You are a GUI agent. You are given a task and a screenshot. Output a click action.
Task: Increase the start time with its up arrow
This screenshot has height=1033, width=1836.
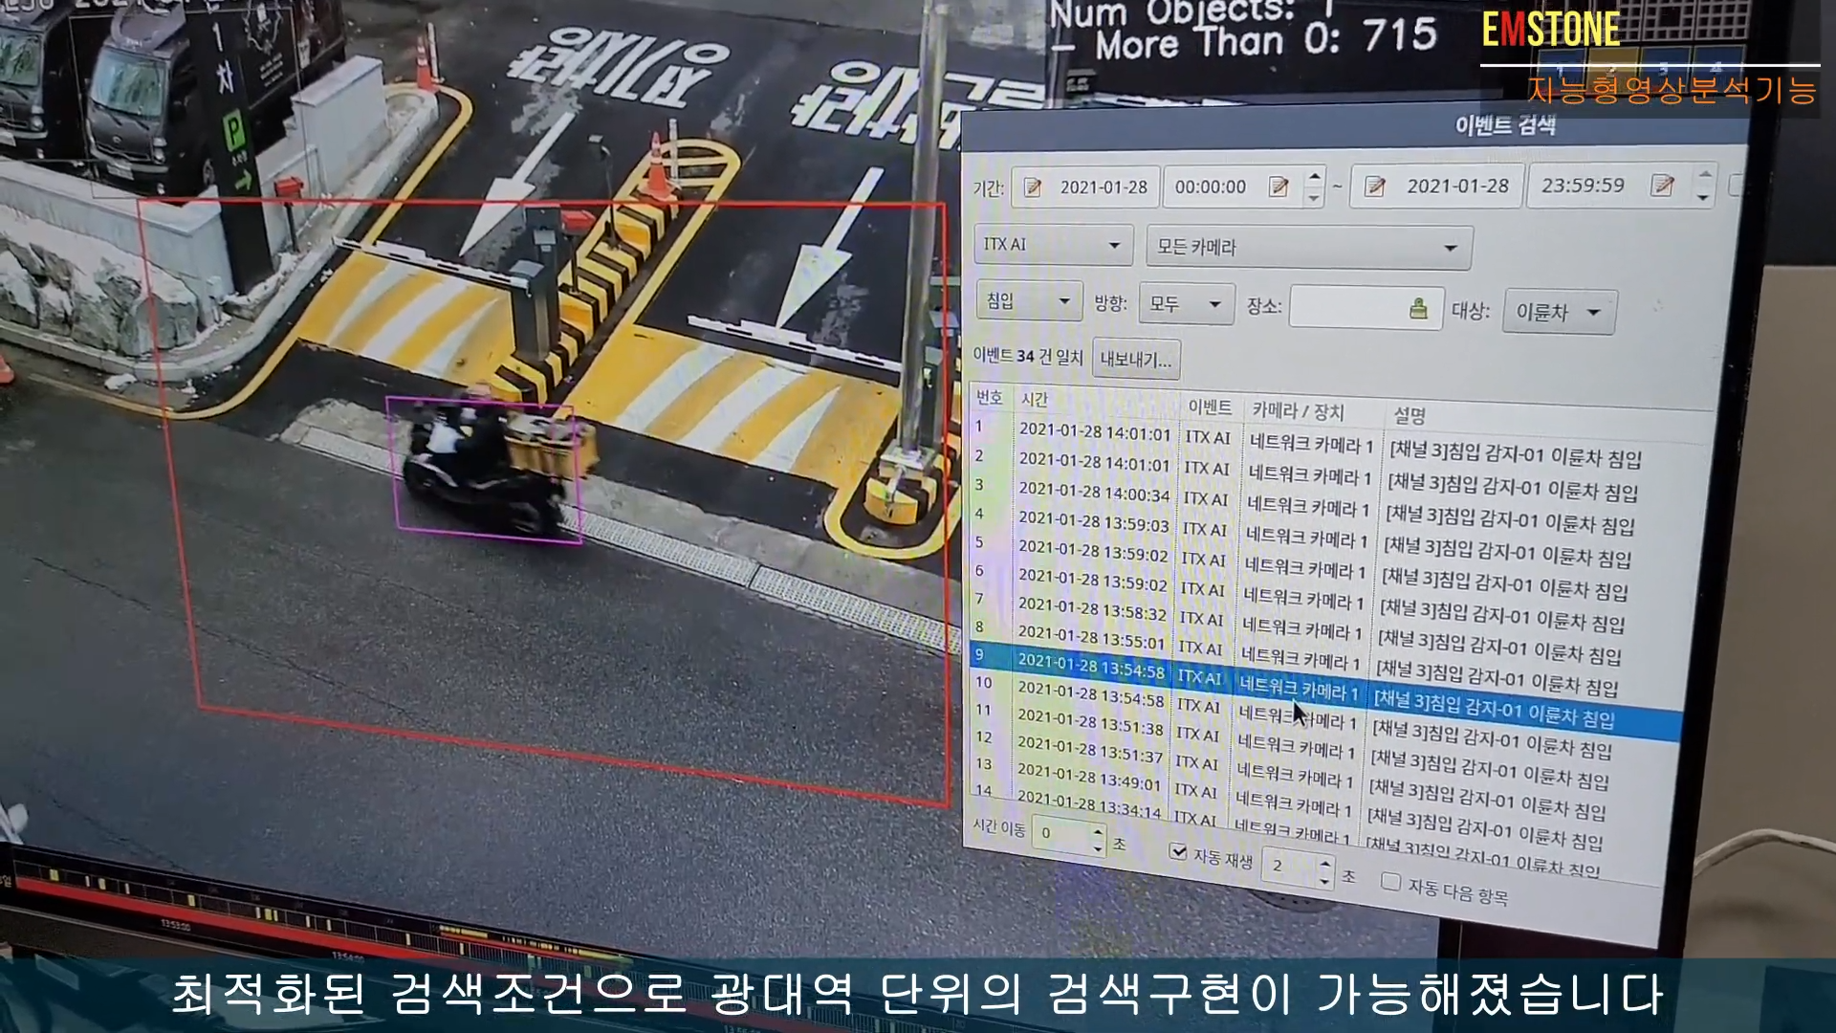(1315, 177)
